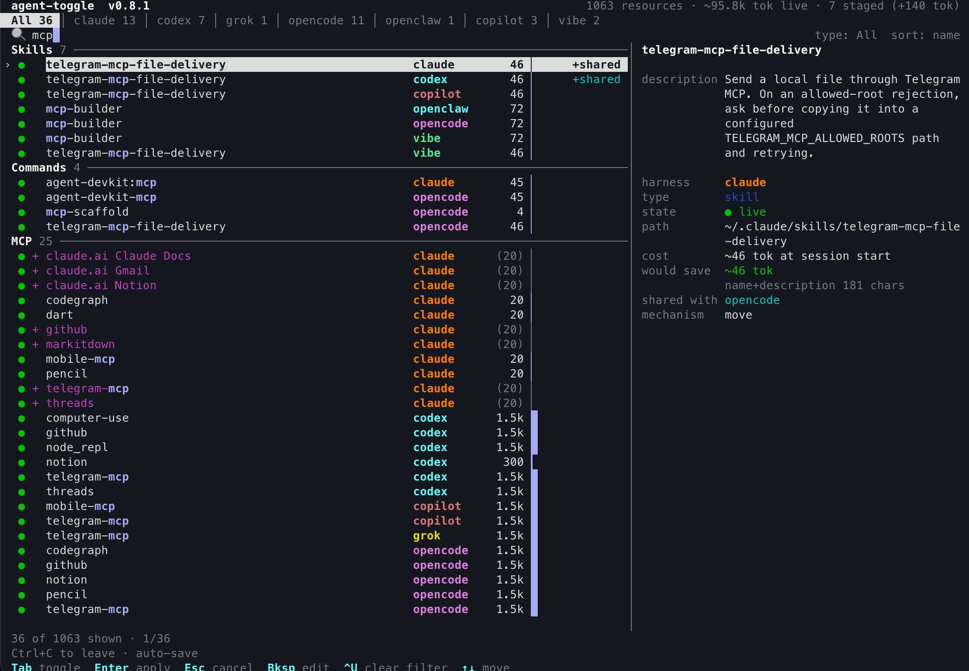Click the magnifier search icon
Viewport: 969px width, 671px height.
(x=18, y=35)
